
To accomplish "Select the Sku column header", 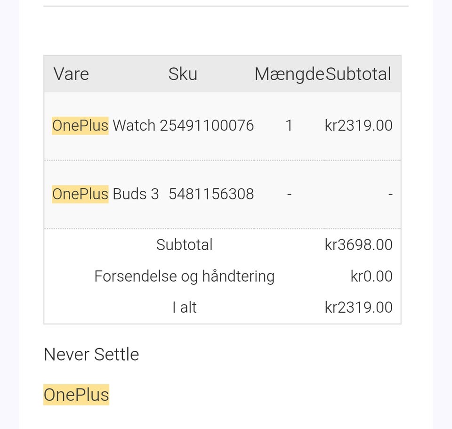I will point(183,74).
